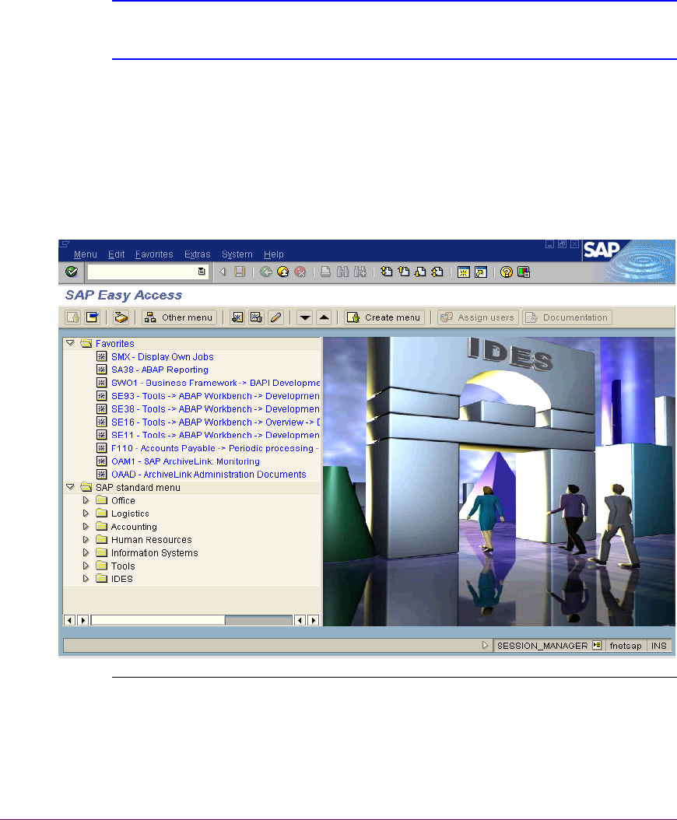This screenshot has width=677, height=820.
Task: Collapse the Favorites folder
Action: tap(70, 343)
